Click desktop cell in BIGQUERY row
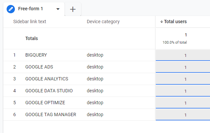 [x=95, y=55]
